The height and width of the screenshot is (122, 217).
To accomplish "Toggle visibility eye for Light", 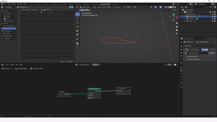I will tap(212, 21).
